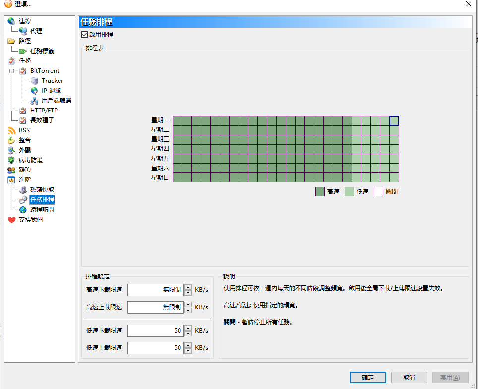Toggle the first schedule cell for 星期日
This screenshot has height=389, width=478.
click(177, 177)
